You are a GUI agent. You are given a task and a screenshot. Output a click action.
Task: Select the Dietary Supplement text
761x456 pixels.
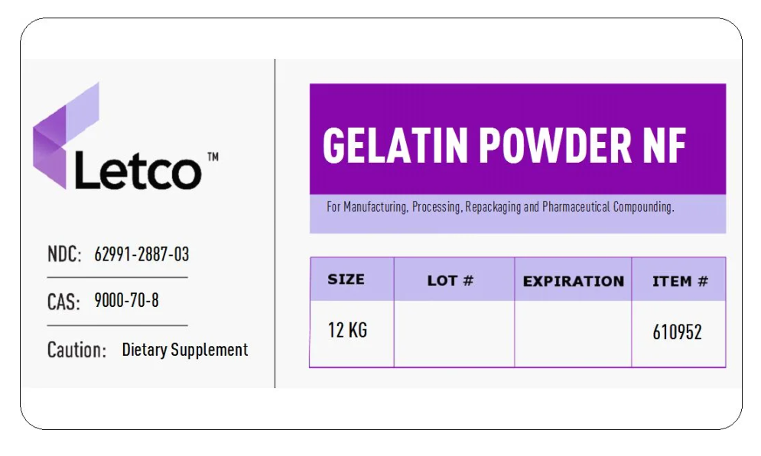(x=185, y=350)
